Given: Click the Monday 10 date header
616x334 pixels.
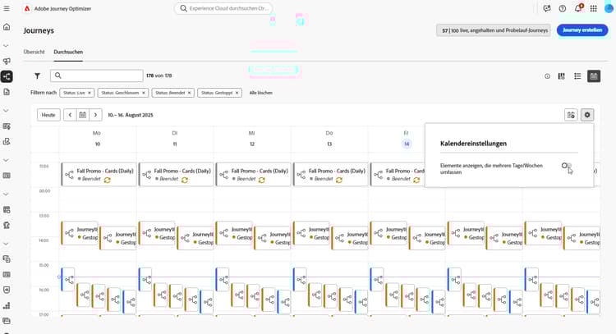Looking at the screenshot, I should tap(98, 144).
